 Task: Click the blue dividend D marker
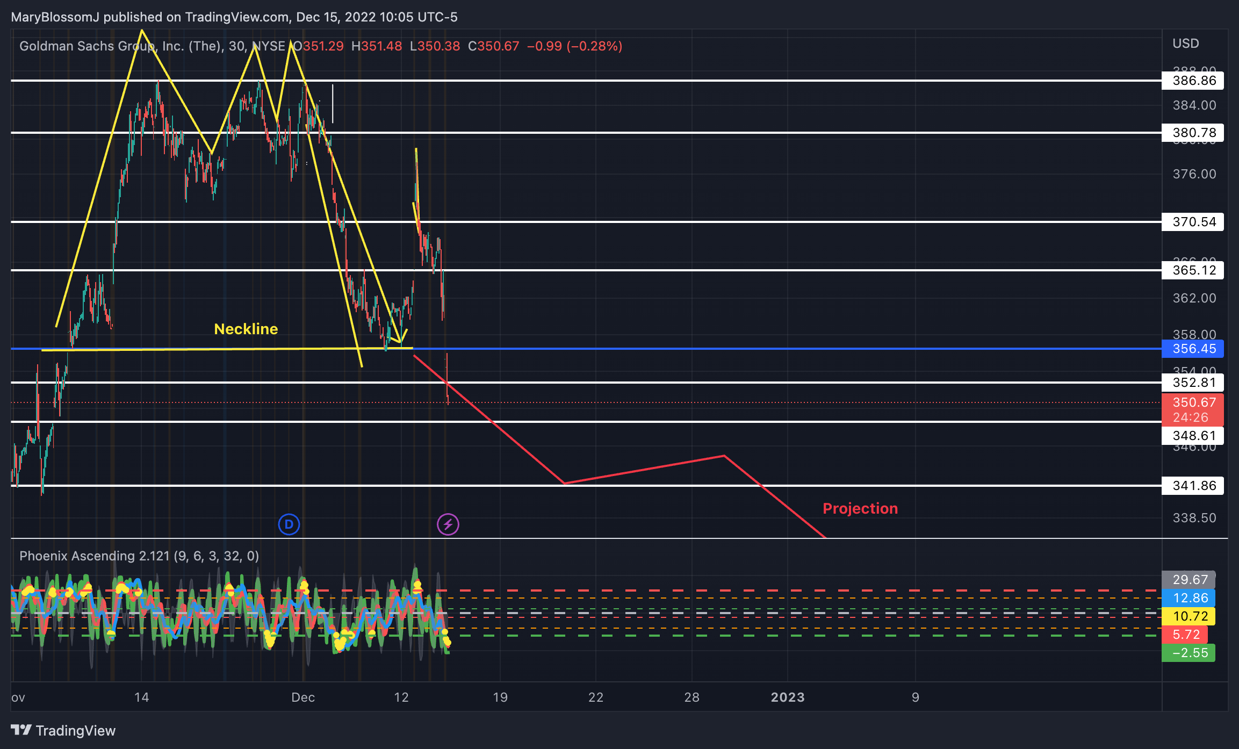pos(289,524)
